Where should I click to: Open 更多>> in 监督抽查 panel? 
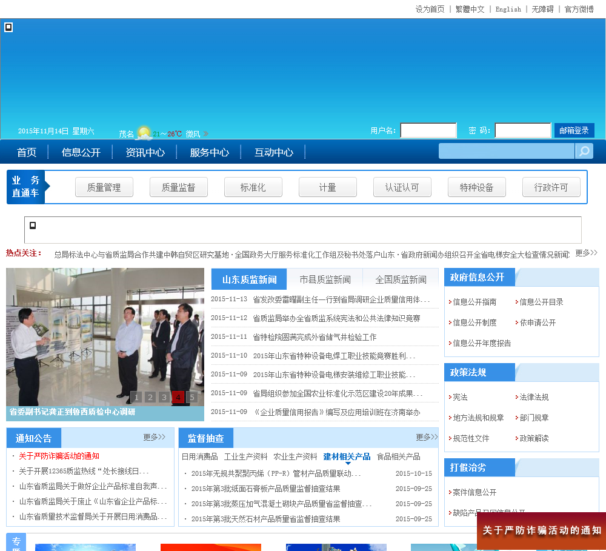pyautogui.click(x=427, y=437)
